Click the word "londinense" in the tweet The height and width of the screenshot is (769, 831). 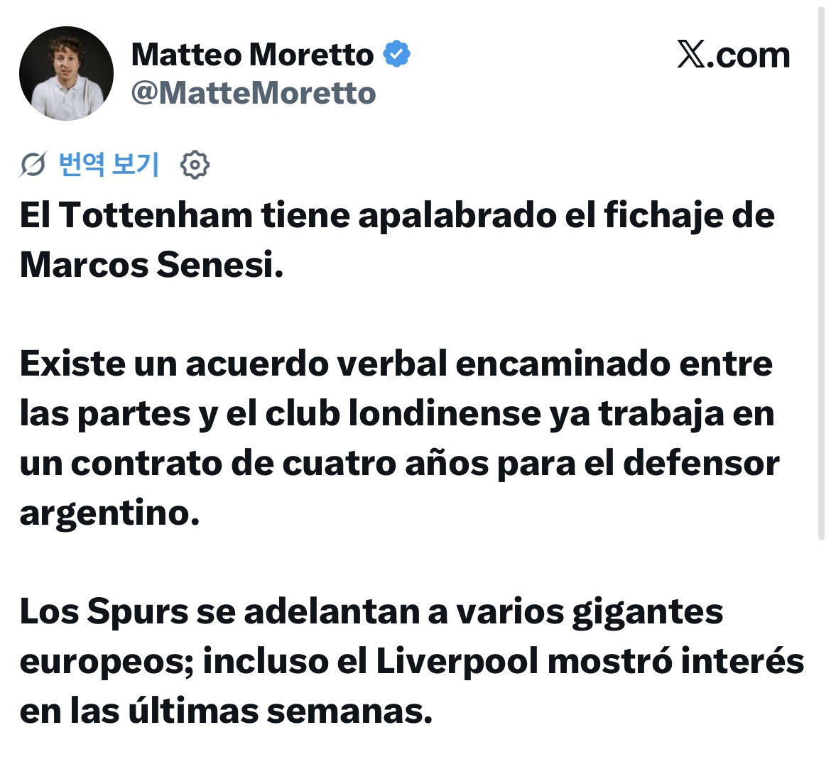point(445,413)
